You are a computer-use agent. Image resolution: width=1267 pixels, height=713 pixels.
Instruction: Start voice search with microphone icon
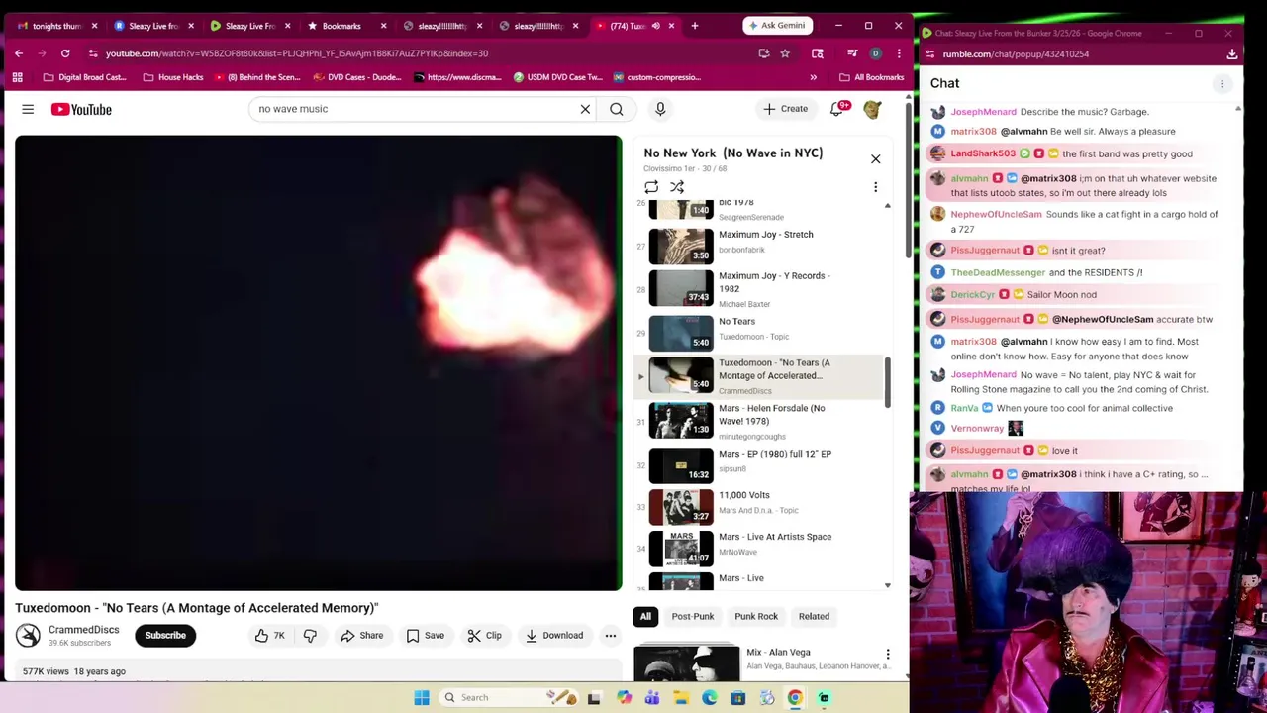[x=660, y=109]
